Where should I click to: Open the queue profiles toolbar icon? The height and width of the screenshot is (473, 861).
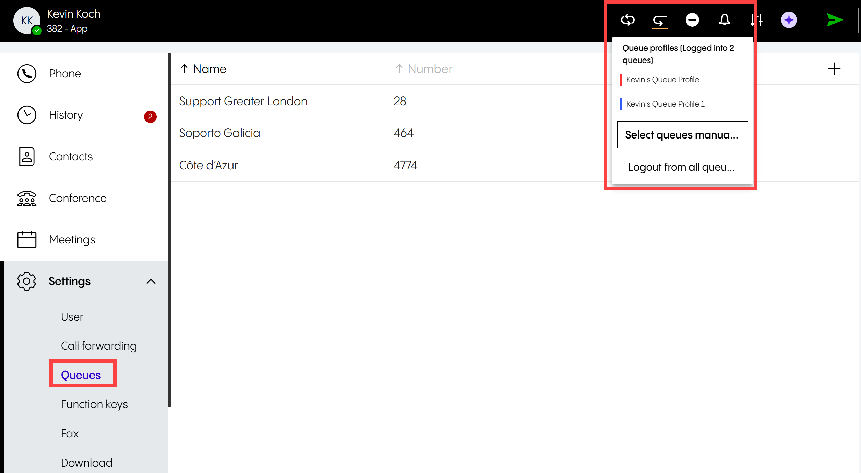pos(660,21)
